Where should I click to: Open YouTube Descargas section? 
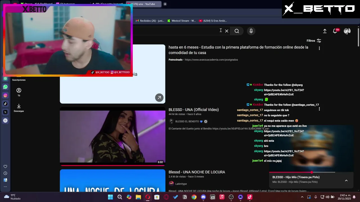(19, 108)
